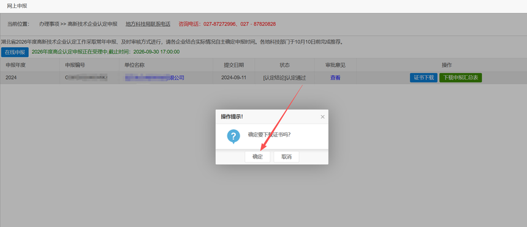527x227 pixels.
Task: Click the 证书下载 button in 2024 row
Action: click(423, 78)
